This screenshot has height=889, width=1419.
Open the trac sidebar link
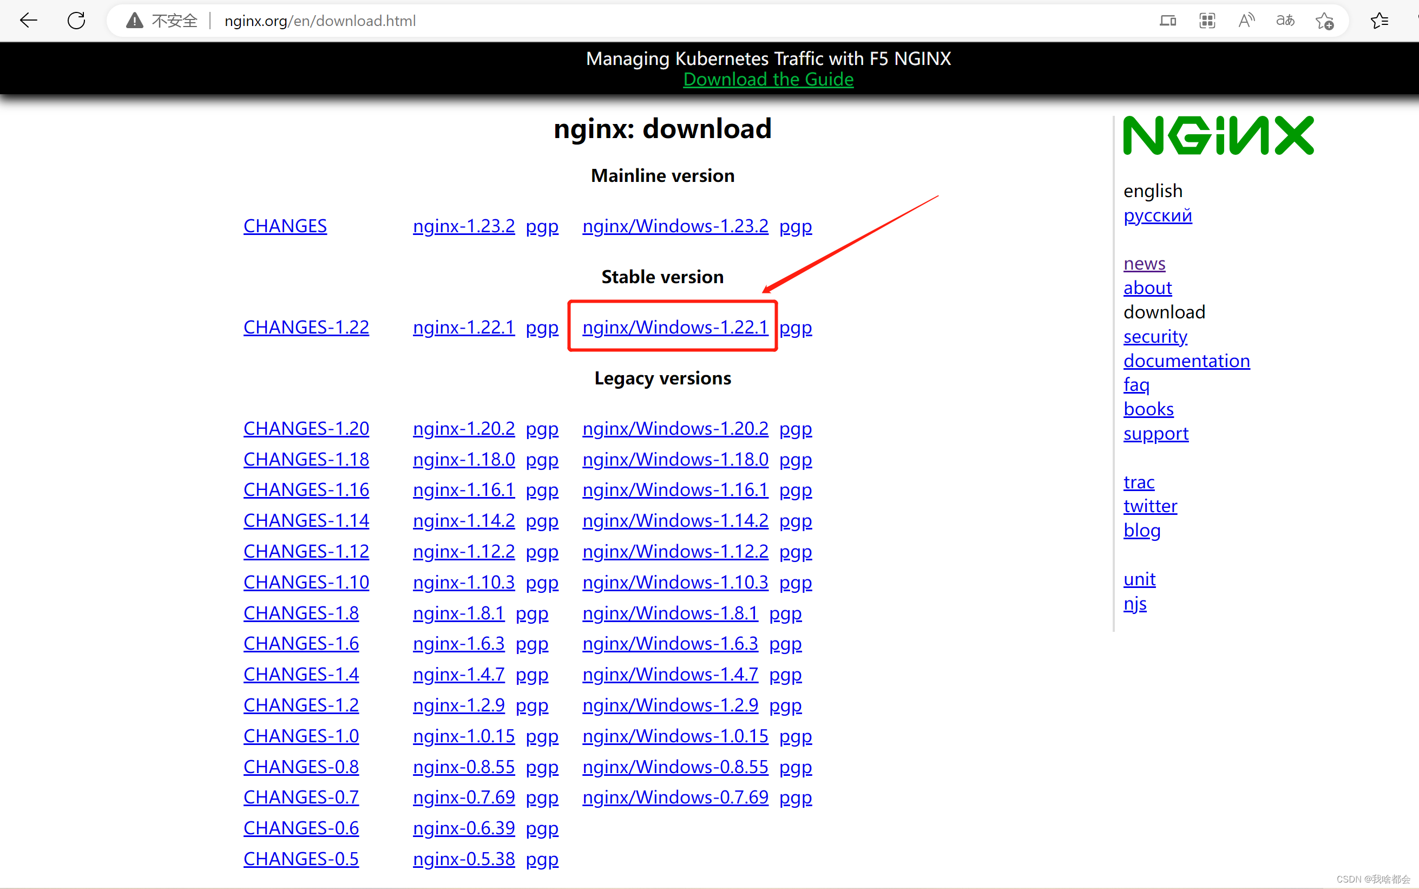pos(1139,482)
